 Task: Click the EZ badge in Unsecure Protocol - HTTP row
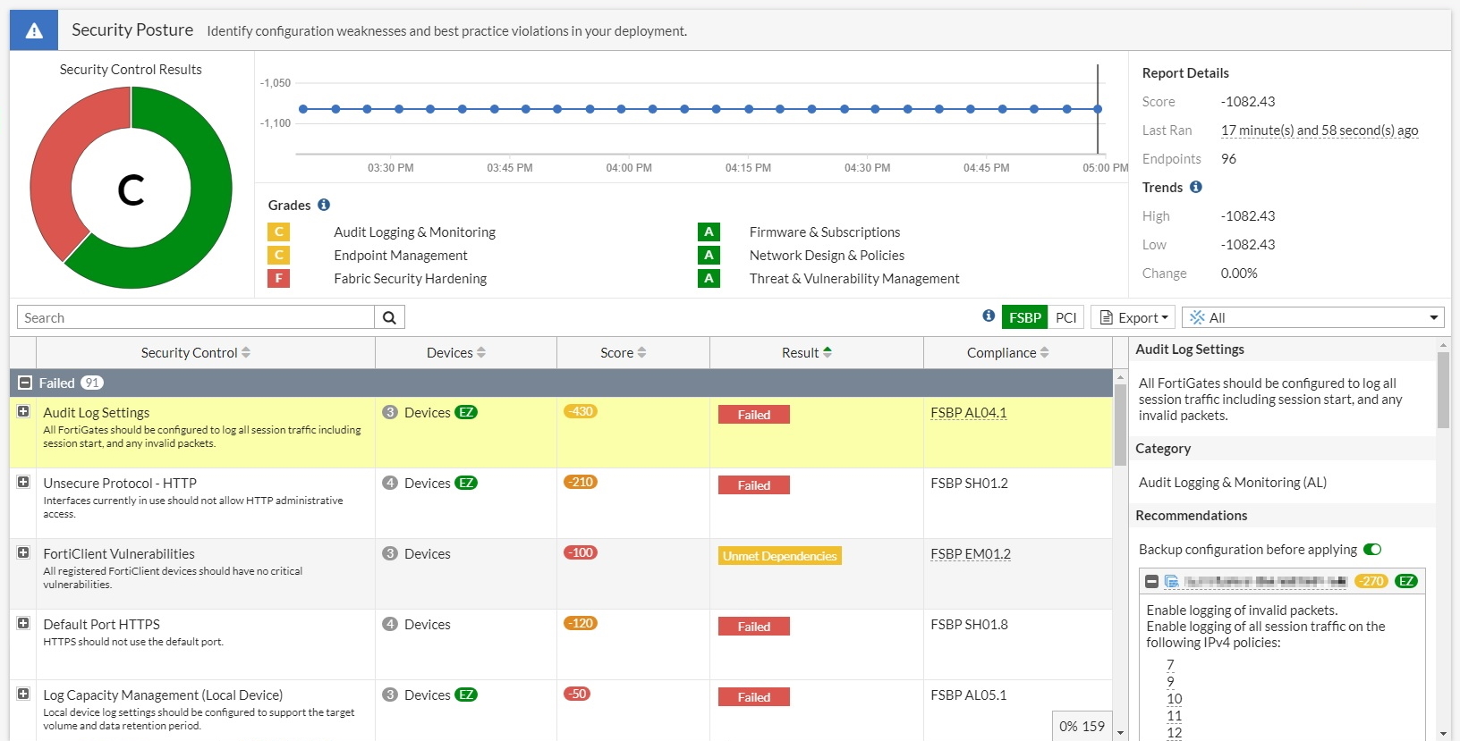coord(466,483)
